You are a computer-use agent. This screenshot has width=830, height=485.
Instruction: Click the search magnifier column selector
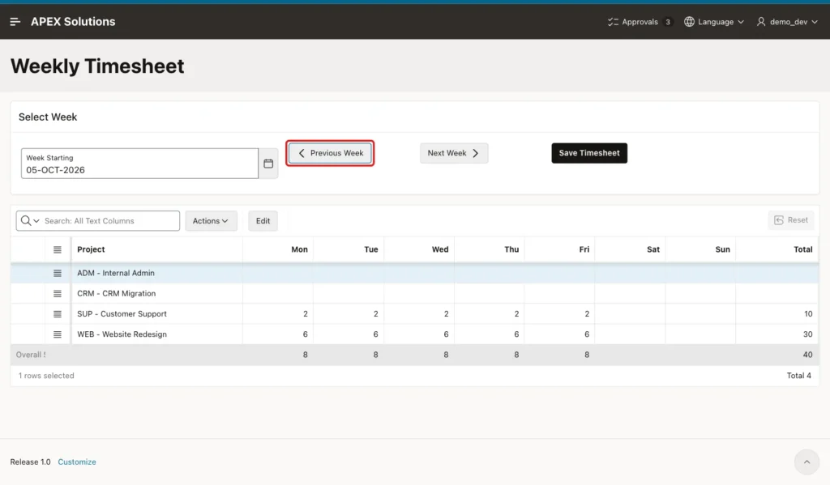[x=30, y=220]
